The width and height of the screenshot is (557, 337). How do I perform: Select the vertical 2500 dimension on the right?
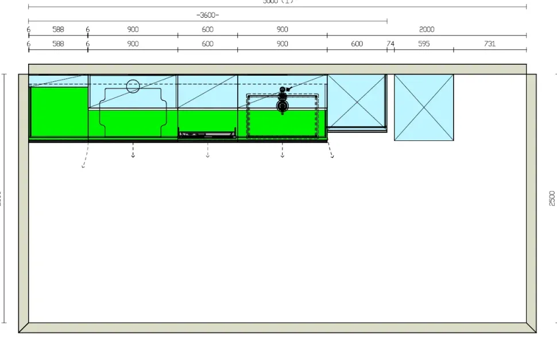(x=552, y=198)
